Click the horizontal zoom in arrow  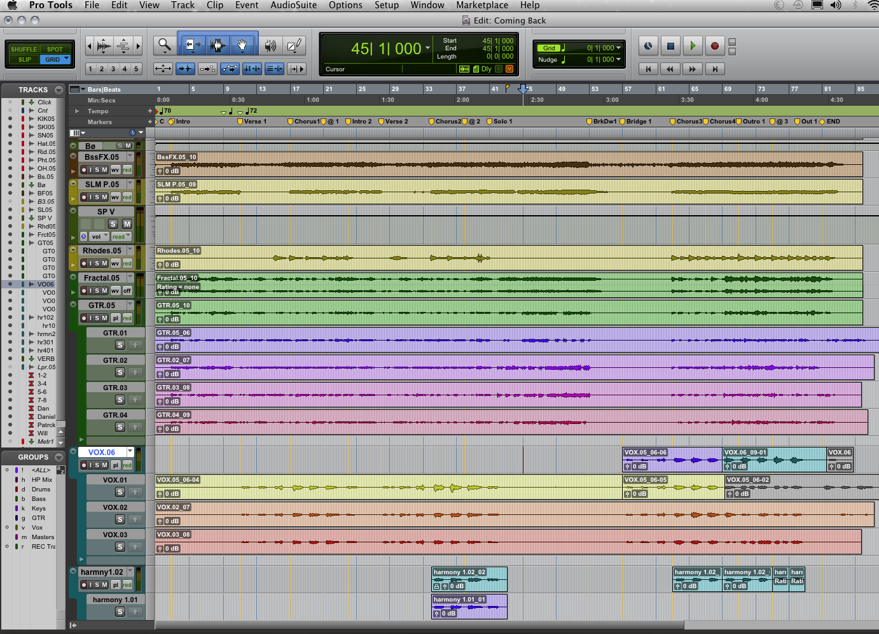(138, 46)
